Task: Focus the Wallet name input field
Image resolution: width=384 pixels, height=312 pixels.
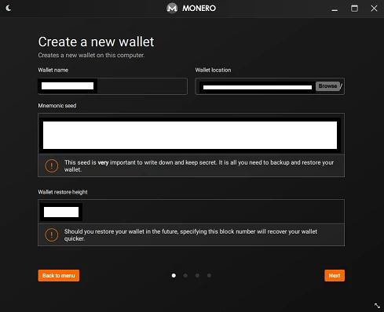Action: [112, 86]
